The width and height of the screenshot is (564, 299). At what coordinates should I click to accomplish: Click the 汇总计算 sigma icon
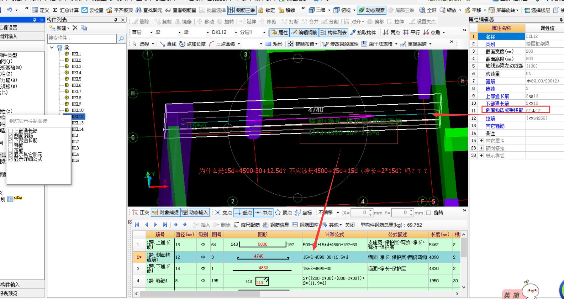[x=55, y=10]
